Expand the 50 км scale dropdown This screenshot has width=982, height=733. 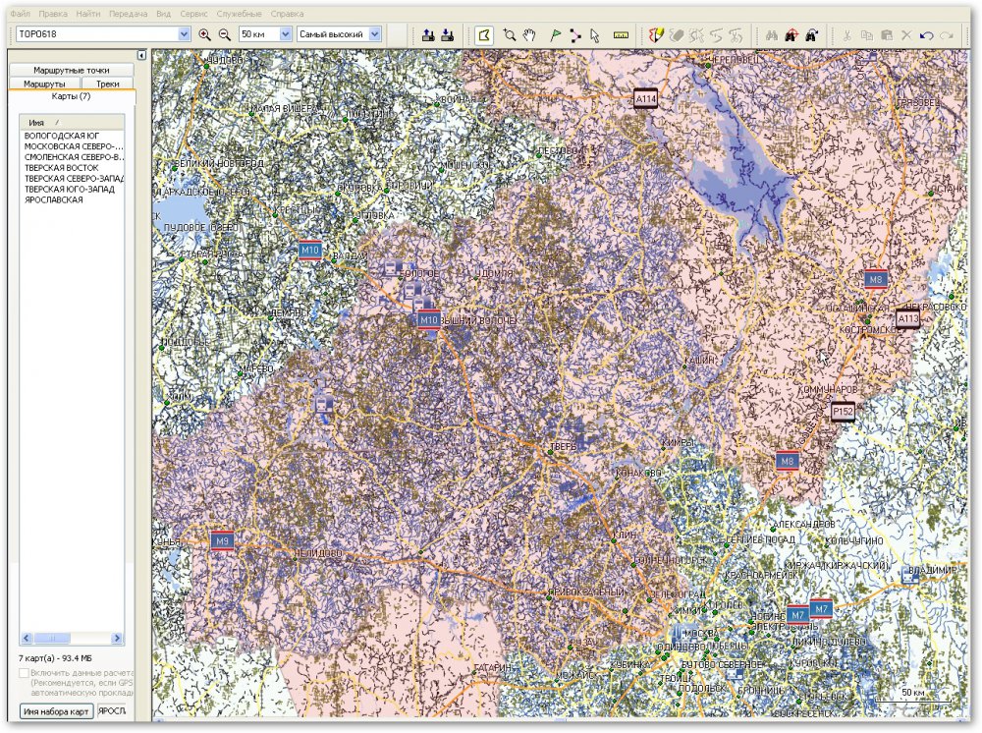click(x=286, y=34)
